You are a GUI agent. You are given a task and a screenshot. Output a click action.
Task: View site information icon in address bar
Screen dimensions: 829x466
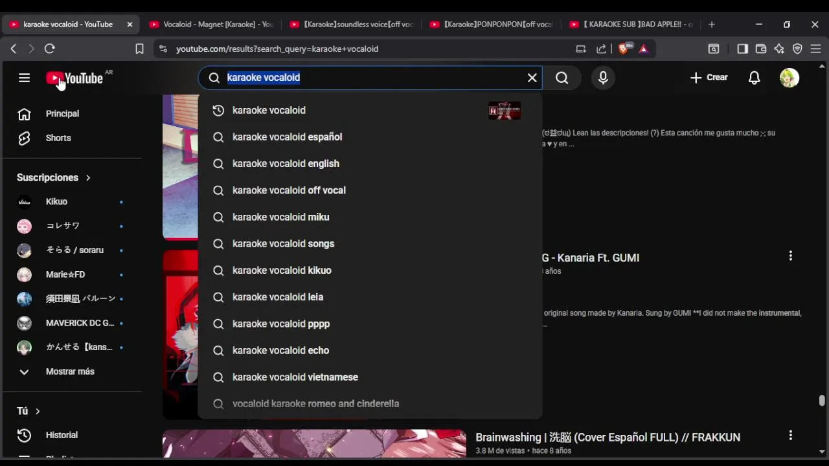tap(163, 49)
